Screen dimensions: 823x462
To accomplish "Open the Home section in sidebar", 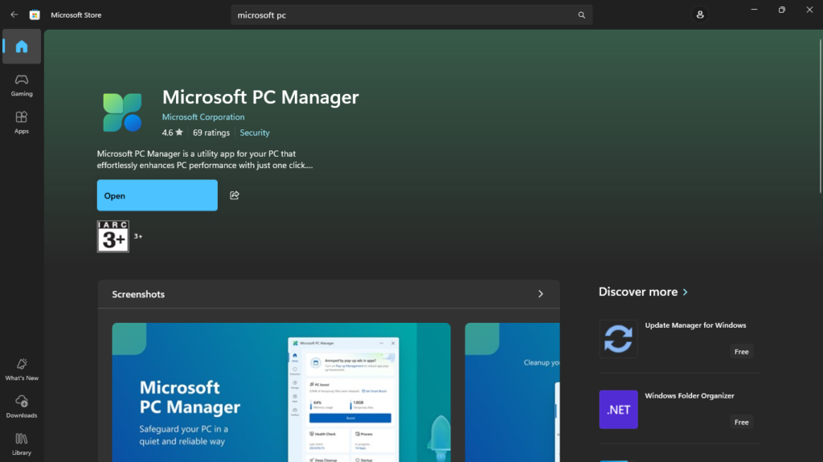I will click(22, 47).
